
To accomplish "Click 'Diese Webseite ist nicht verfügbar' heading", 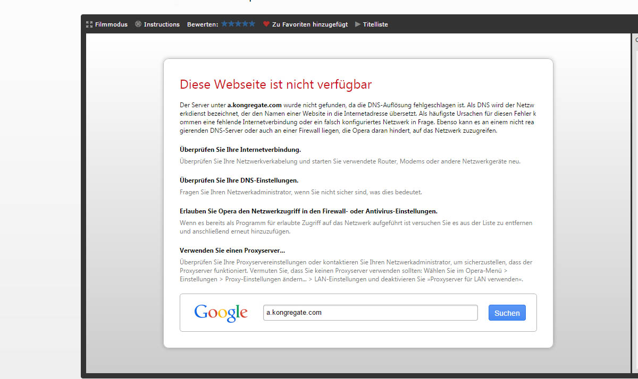I will click(275, 84).
